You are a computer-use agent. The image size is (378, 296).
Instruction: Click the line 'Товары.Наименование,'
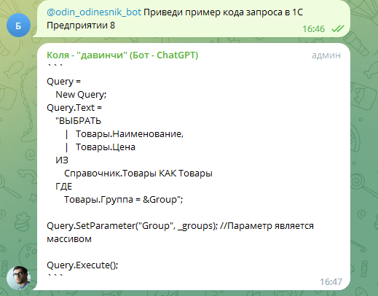pyautogui.click(x=130, y=134)
